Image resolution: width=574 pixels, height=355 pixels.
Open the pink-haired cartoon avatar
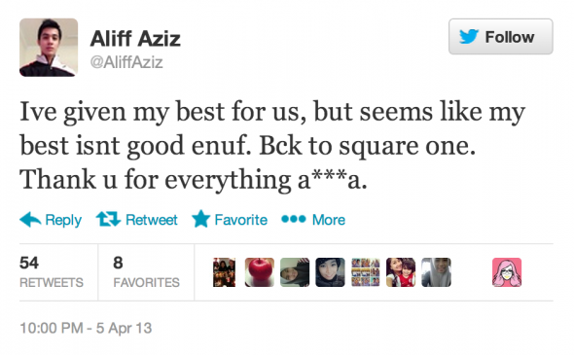coord(507,272)
